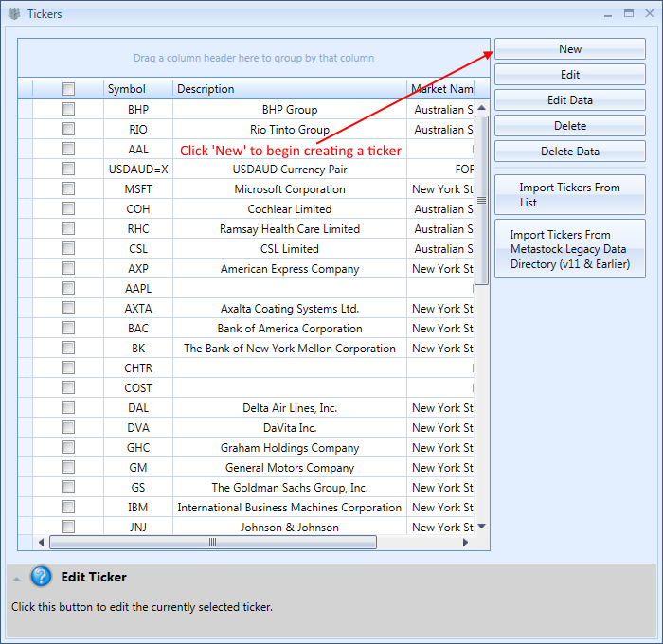This screenshot has width=663, height=644.
Task: Enable the RHC row checkbox
Action: [x=68, y=228]
